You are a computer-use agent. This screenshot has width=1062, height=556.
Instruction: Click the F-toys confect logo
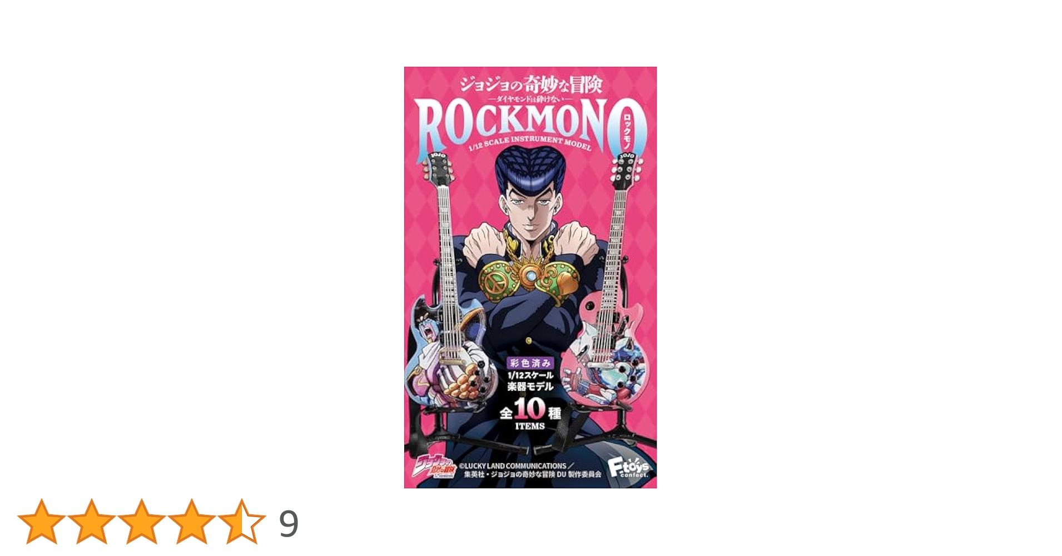click(629, 468)
